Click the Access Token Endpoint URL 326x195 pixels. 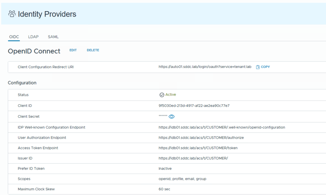pyautogui.click(x=198, y=148)
